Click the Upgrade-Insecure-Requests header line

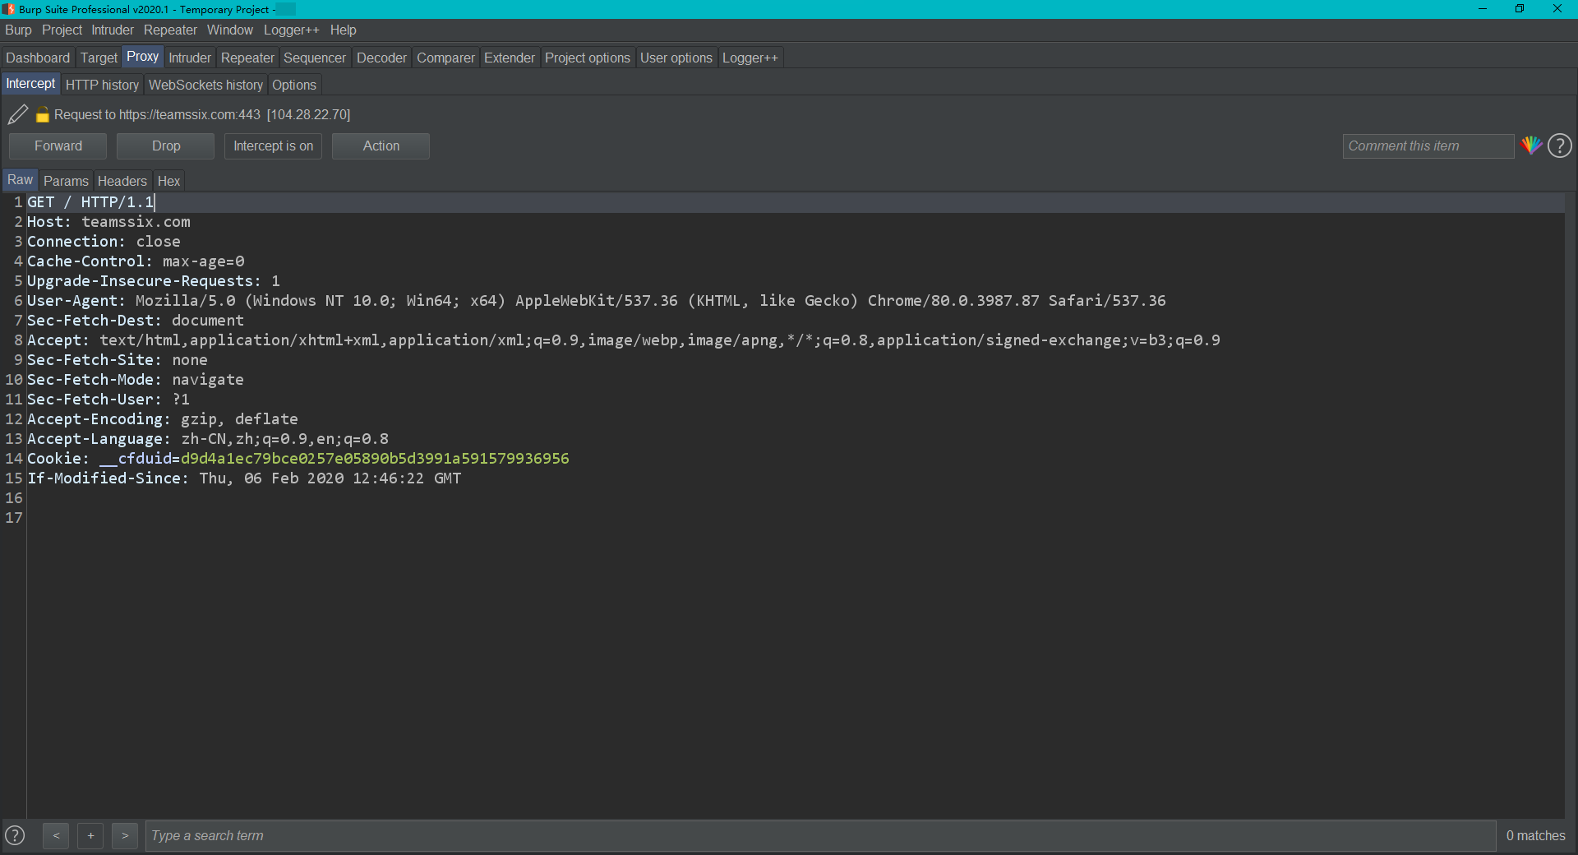154,281
